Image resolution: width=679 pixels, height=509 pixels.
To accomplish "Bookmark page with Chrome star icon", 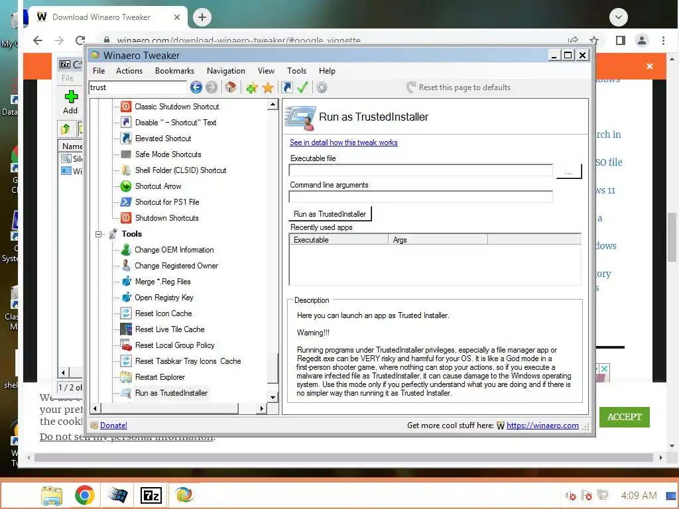I will tap(594, 40).
